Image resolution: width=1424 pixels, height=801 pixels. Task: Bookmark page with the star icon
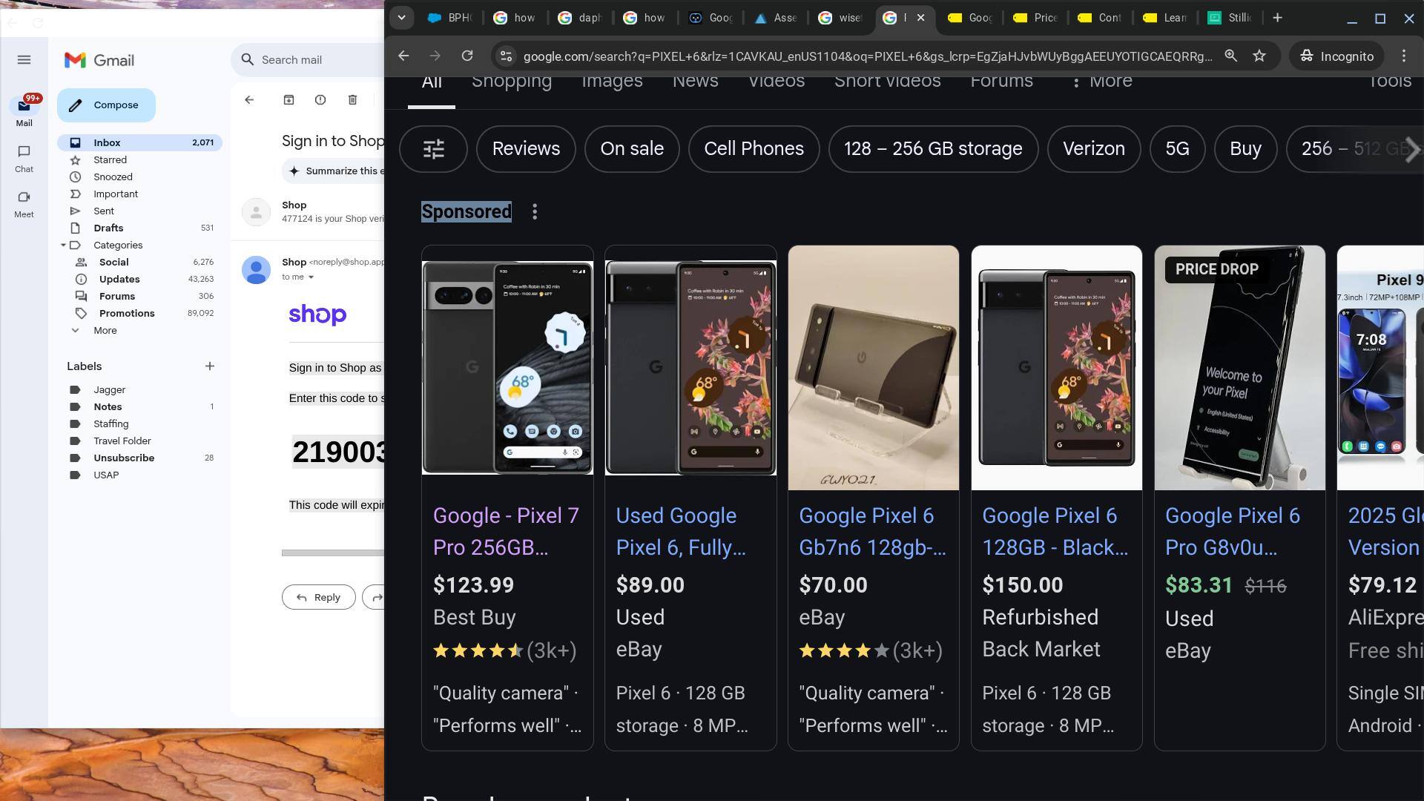(1259, 56)
